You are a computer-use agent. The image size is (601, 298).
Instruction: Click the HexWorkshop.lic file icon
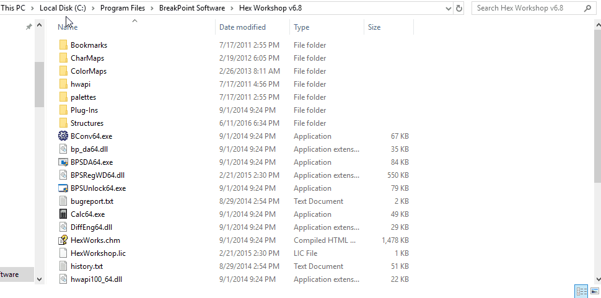pyautogui.click(x=63, y=253)
